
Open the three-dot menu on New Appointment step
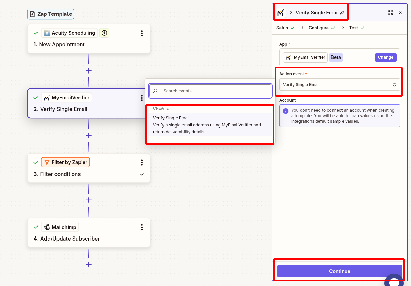tap(142, 33)
